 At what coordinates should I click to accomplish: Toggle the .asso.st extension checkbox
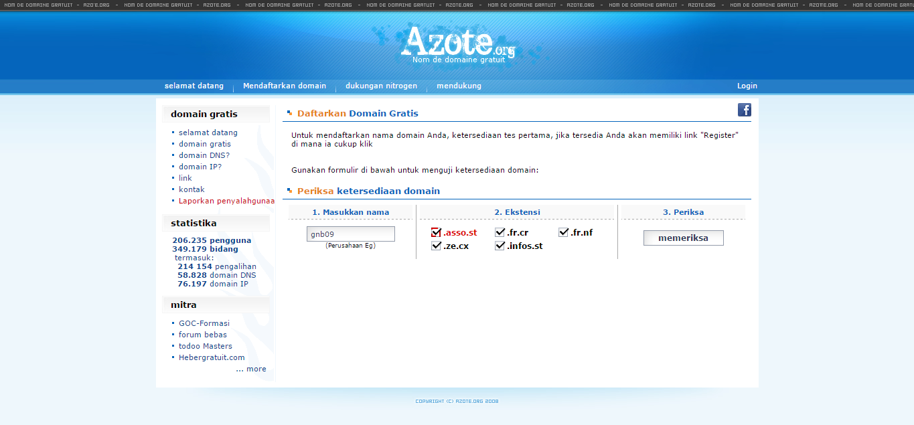[436, 232]
